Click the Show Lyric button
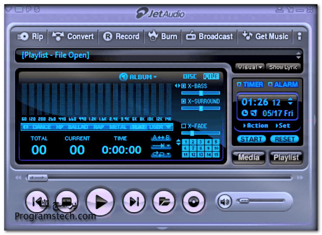Viewport: 322px width, 235px height. click(x=283, y=67)
